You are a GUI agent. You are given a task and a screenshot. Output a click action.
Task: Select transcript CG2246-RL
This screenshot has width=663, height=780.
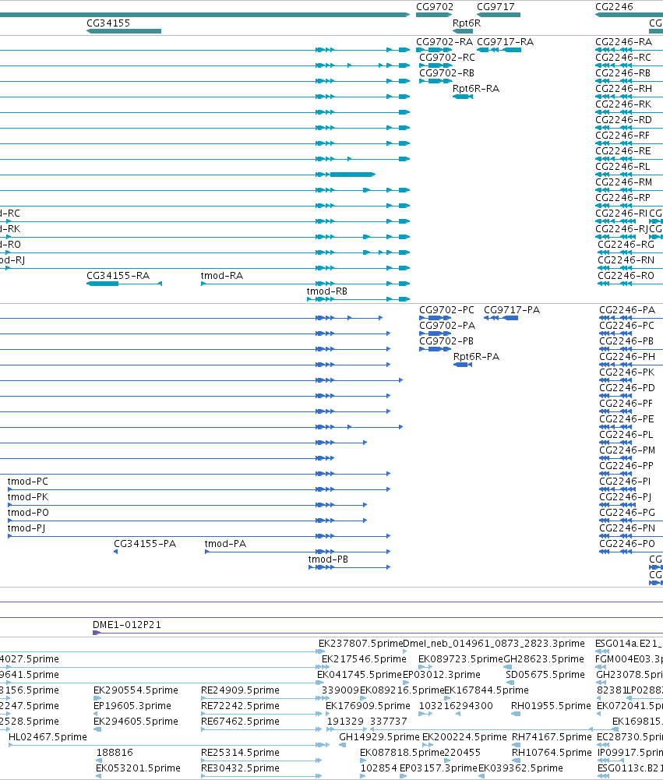622,167
